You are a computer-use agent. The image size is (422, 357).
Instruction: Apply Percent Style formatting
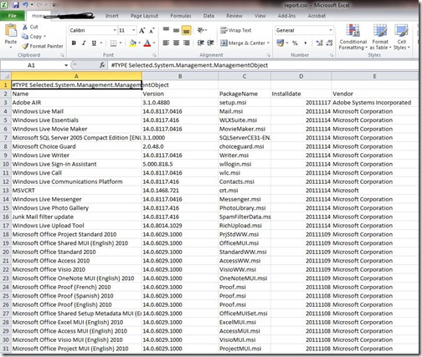(295, 43)
